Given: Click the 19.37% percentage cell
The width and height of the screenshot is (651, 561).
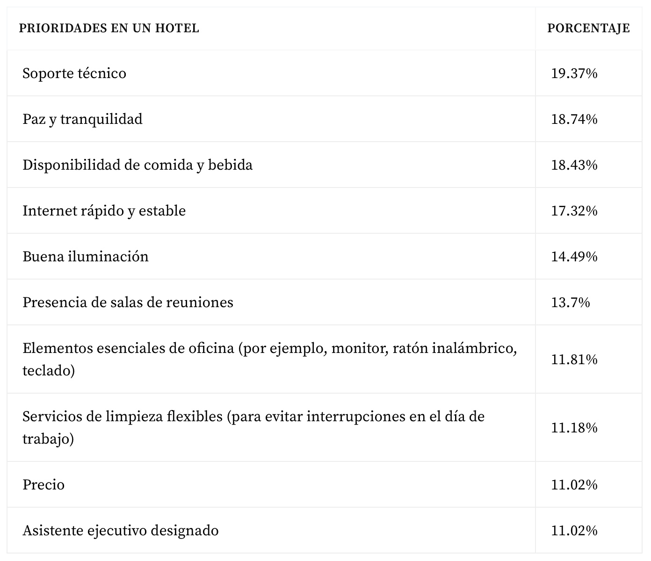Looking at the screenshot, I should [574, 73].
